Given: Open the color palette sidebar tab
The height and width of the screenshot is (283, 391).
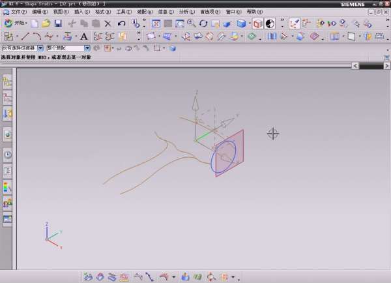Looking at the screenshot, I should [7, 187].
